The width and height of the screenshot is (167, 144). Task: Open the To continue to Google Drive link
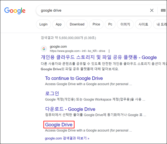pyautogui.click(x=74, y=78)
